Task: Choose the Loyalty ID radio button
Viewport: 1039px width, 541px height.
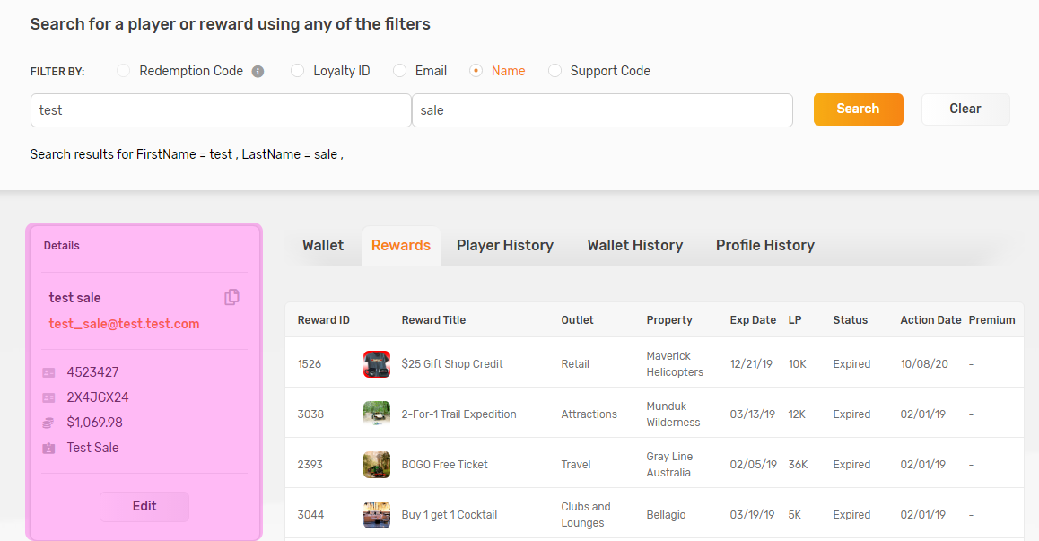Action: tap(298, 71)
